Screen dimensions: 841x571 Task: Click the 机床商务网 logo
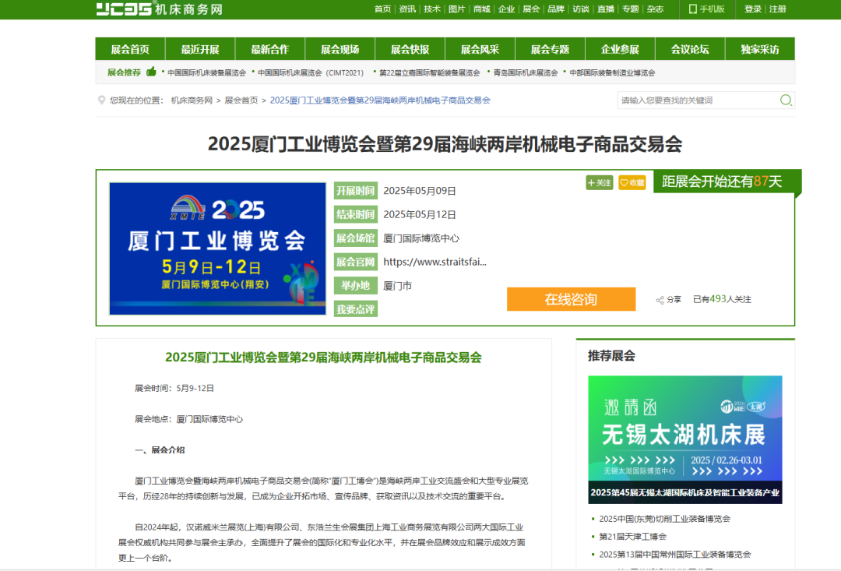160,9
